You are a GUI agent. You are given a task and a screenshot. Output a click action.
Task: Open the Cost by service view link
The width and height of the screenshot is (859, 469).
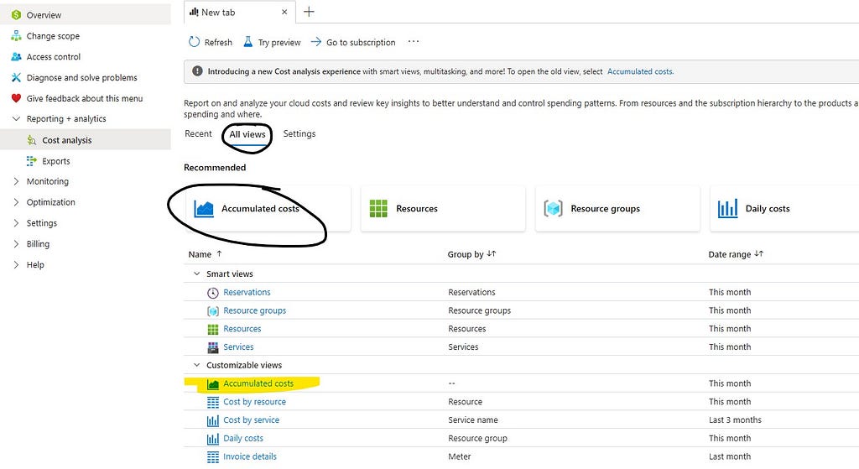pos(252,420)
